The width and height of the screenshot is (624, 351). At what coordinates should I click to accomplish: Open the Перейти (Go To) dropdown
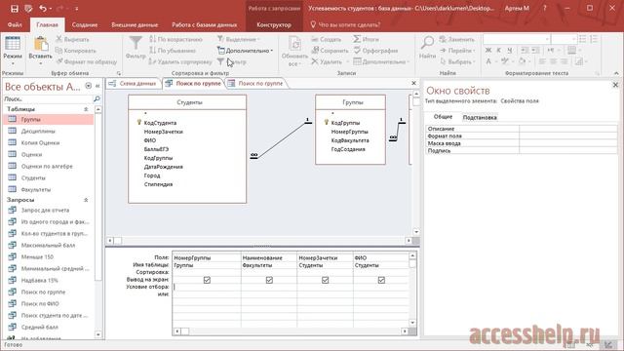point(457,51)
